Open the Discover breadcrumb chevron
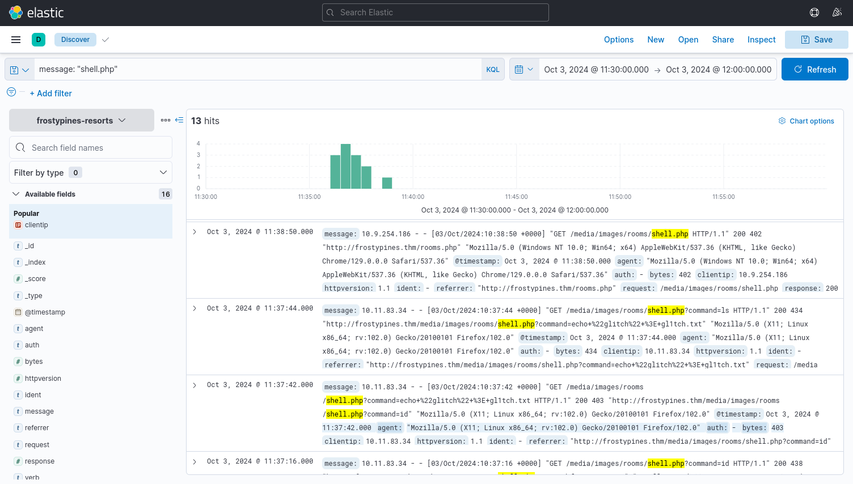Screen dimensions: 853x484 point(105,40)
